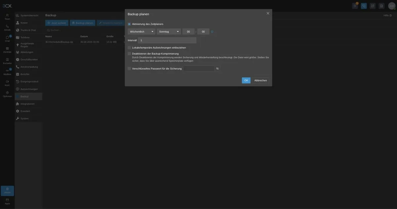Open the Chat section
Screen dimensions: 397x209
click(x=7, y=39)
